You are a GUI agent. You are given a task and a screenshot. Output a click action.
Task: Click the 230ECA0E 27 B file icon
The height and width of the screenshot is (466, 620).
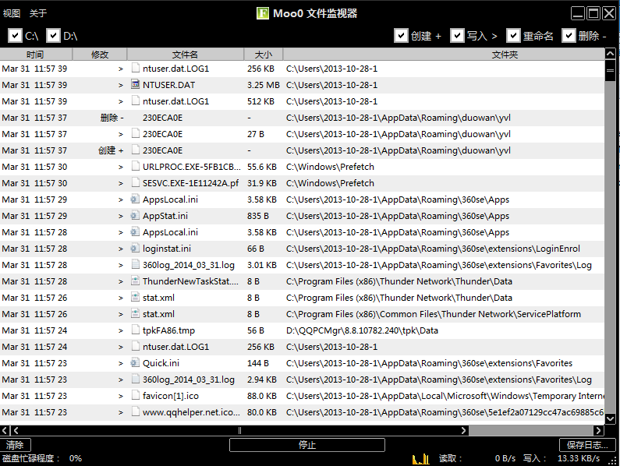click(136, 133)
